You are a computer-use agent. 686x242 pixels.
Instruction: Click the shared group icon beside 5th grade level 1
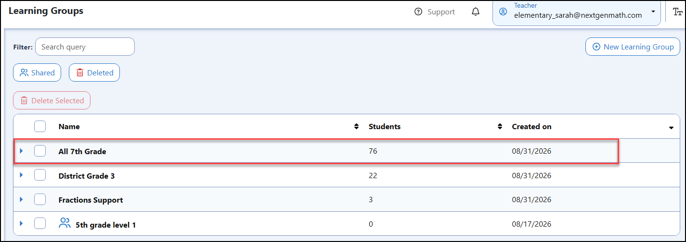pyautogui.click(x=65, y=223)
